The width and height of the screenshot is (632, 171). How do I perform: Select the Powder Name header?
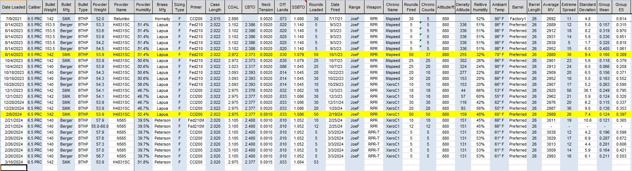pyautogui.click(x=121, y=7)
